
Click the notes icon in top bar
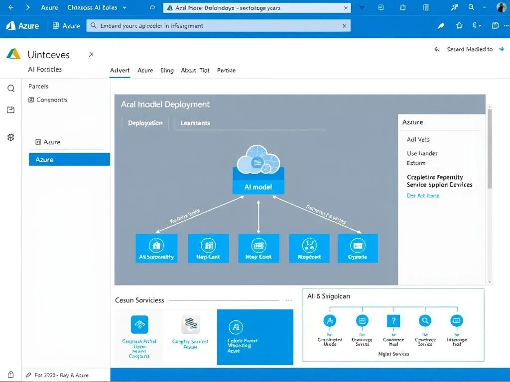click(381, 7)
